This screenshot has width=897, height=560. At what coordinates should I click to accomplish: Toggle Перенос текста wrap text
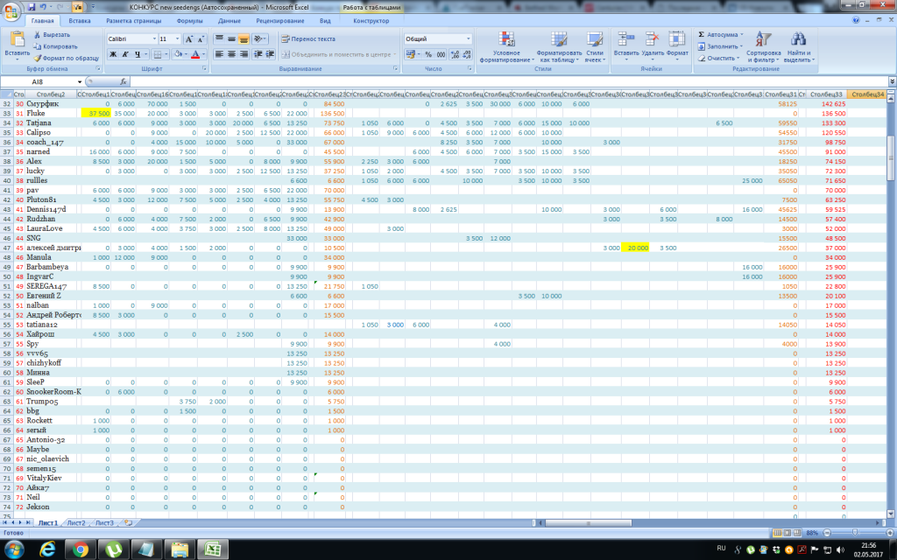308,38
